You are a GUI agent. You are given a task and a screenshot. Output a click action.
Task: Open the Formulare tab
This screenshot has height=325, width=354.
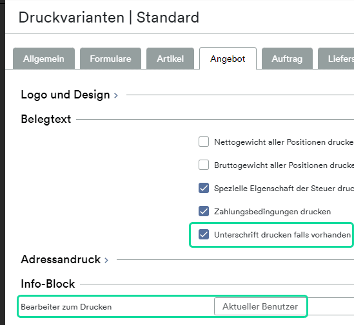110,59
